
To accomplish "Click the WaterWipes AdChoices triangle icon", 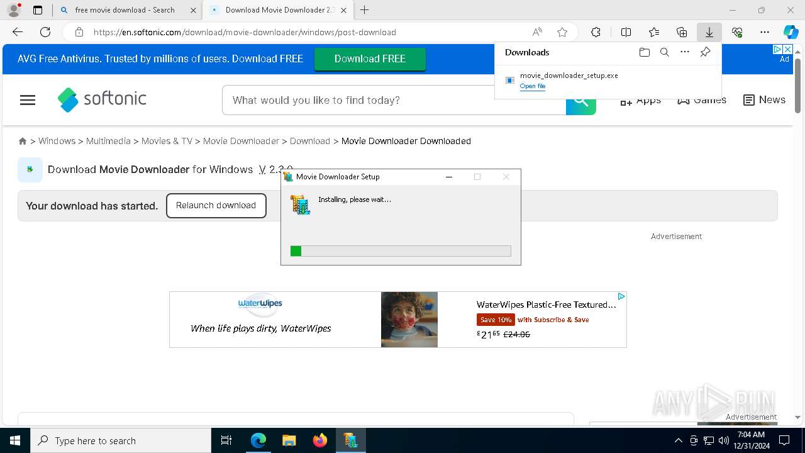I will tap(621, 296).
